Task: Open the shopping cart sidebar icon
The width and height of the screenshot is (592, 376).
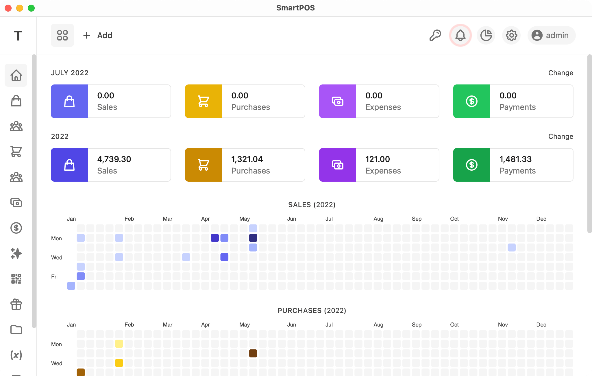Action: 16,152
